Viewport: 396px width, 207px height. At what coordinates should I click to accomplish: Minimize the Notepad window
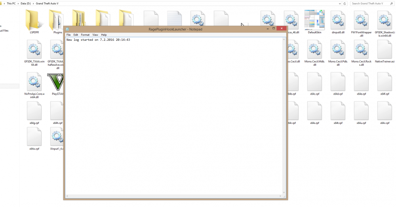(268, 28)
